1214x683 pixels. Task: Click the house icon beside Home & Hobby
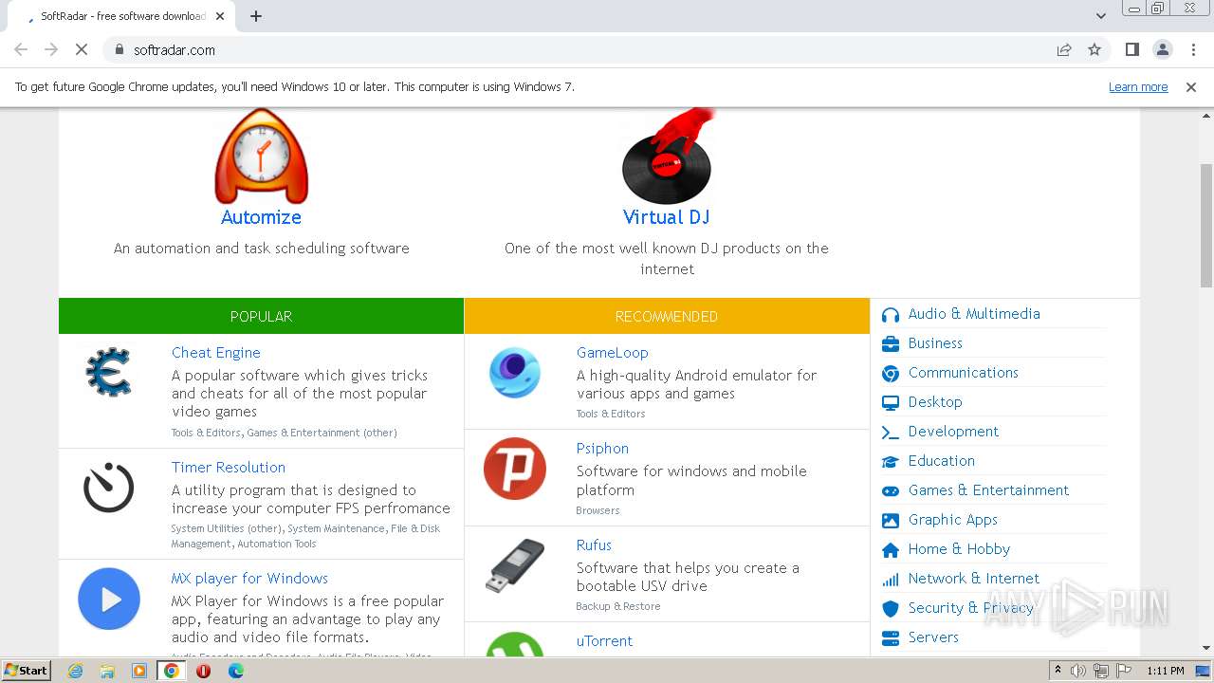coord(891,550)
